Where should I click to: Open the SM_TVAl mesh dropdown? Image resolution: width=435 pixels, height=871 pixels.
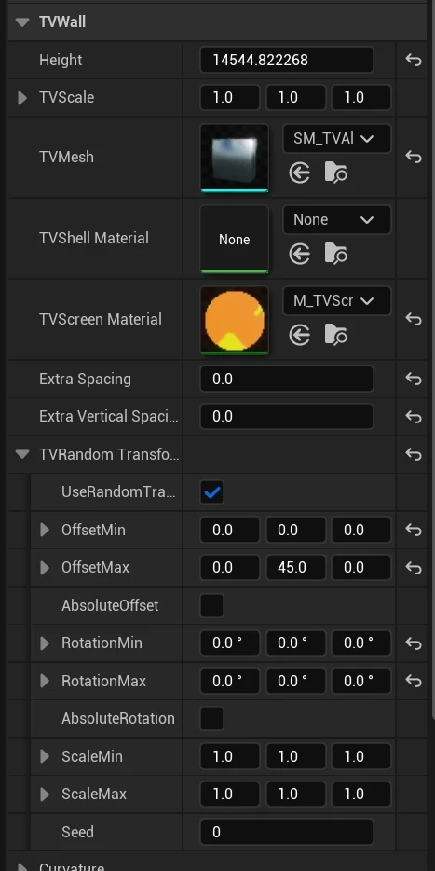(337, 138)
